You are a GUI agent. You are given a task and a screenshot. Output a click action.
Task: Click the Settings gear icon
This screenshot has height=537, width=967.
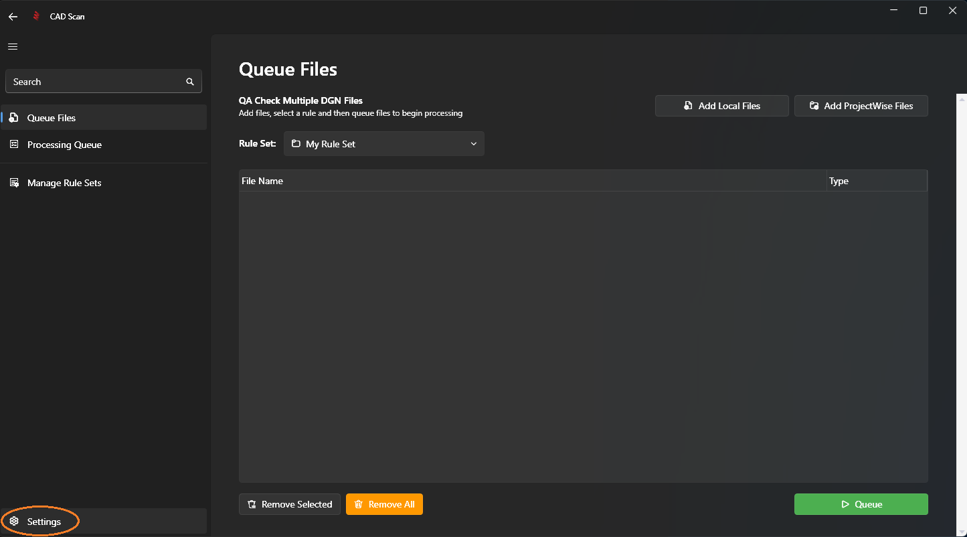click(14, 522)
